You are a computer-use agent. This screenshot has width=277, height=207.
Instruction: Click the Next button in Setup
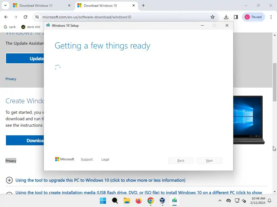tap(209, 161)
